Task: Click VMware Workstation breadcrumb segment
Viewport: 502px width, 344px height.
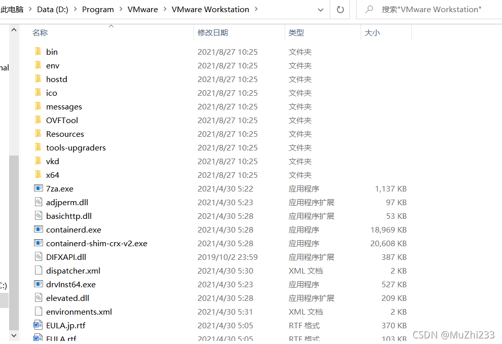Action: [x=210, y=9]
